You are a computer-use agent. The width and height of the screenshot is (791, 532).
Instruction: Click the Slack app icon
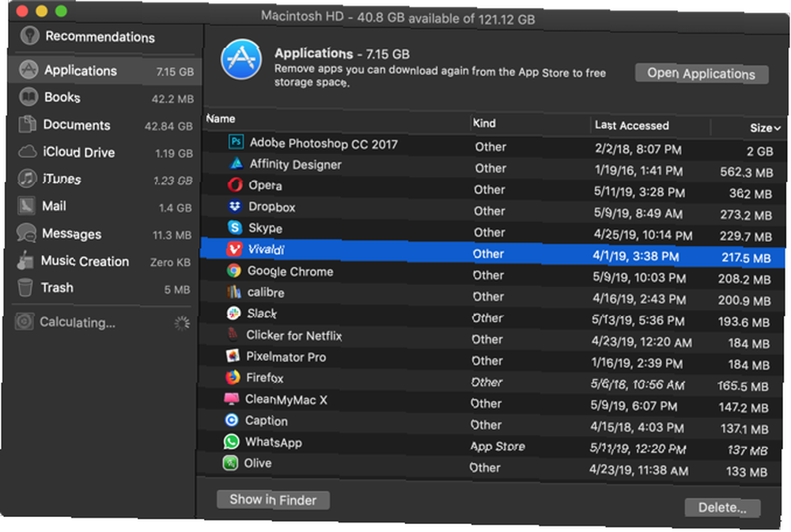tap(233, 313)
